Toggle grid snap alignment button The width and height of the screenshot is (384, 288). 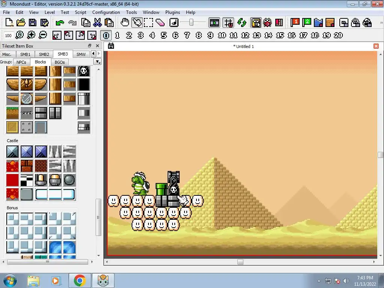point(228,22)
